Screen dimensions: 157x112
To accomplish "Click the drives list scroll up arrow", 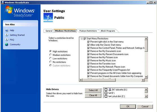I will click(x=146, y=89).
